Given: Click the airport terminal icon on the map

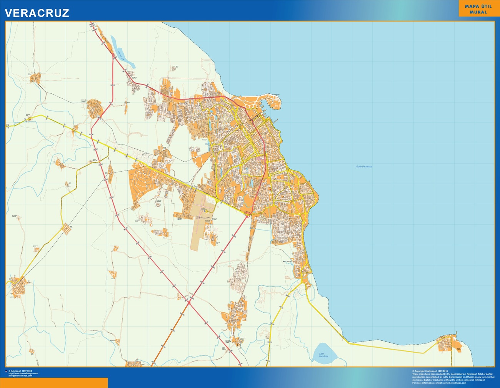Looking at the screenshot, I should coord(205,211).
